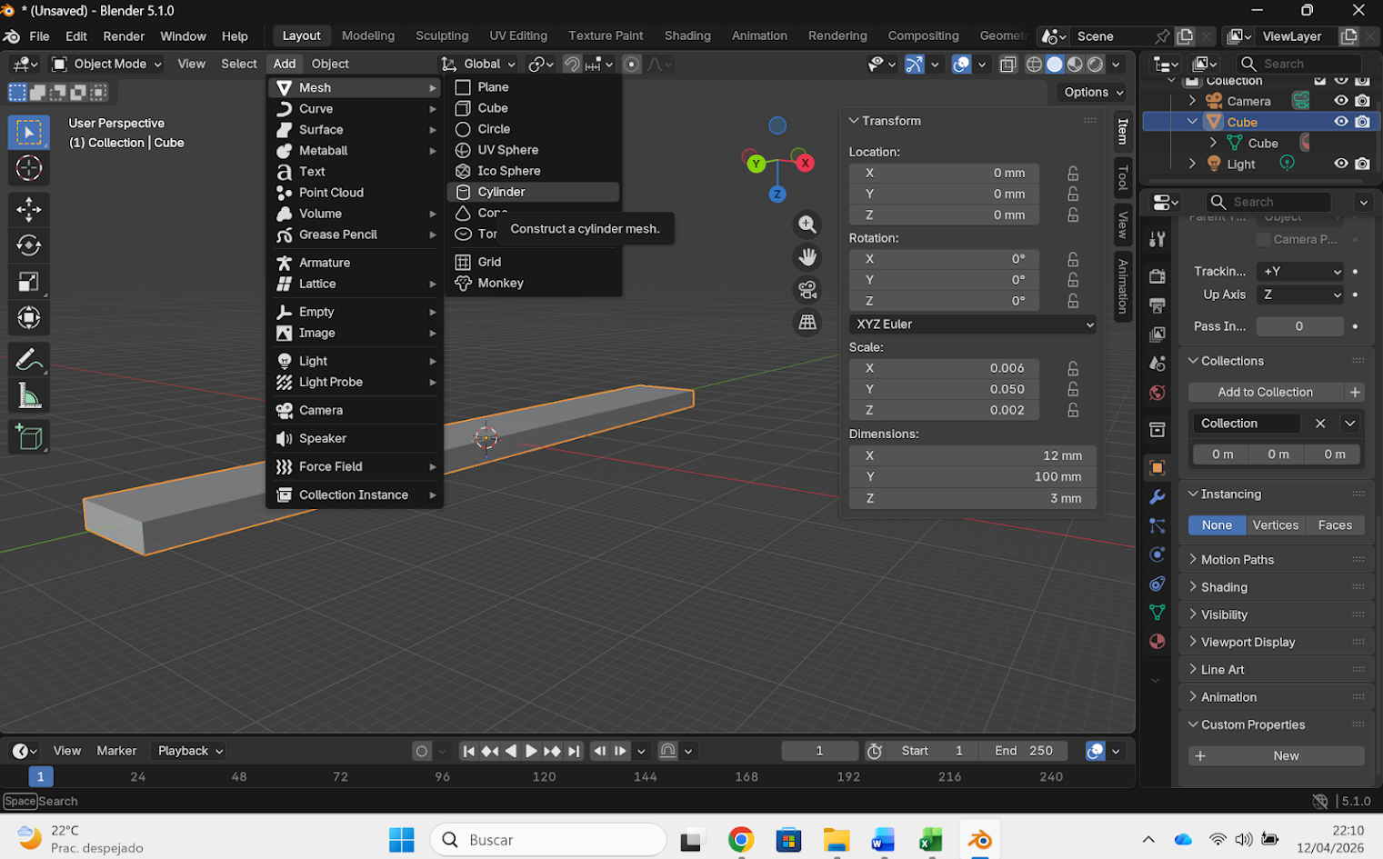Screen dimensions: 1383x859
Task: Pick the Rotate tool
Action: coord(29,245)
